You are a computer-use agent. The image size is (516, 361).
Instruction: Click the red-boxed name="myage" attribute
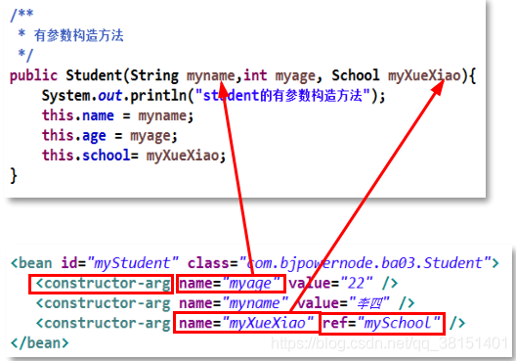click(x=231, y=284)
